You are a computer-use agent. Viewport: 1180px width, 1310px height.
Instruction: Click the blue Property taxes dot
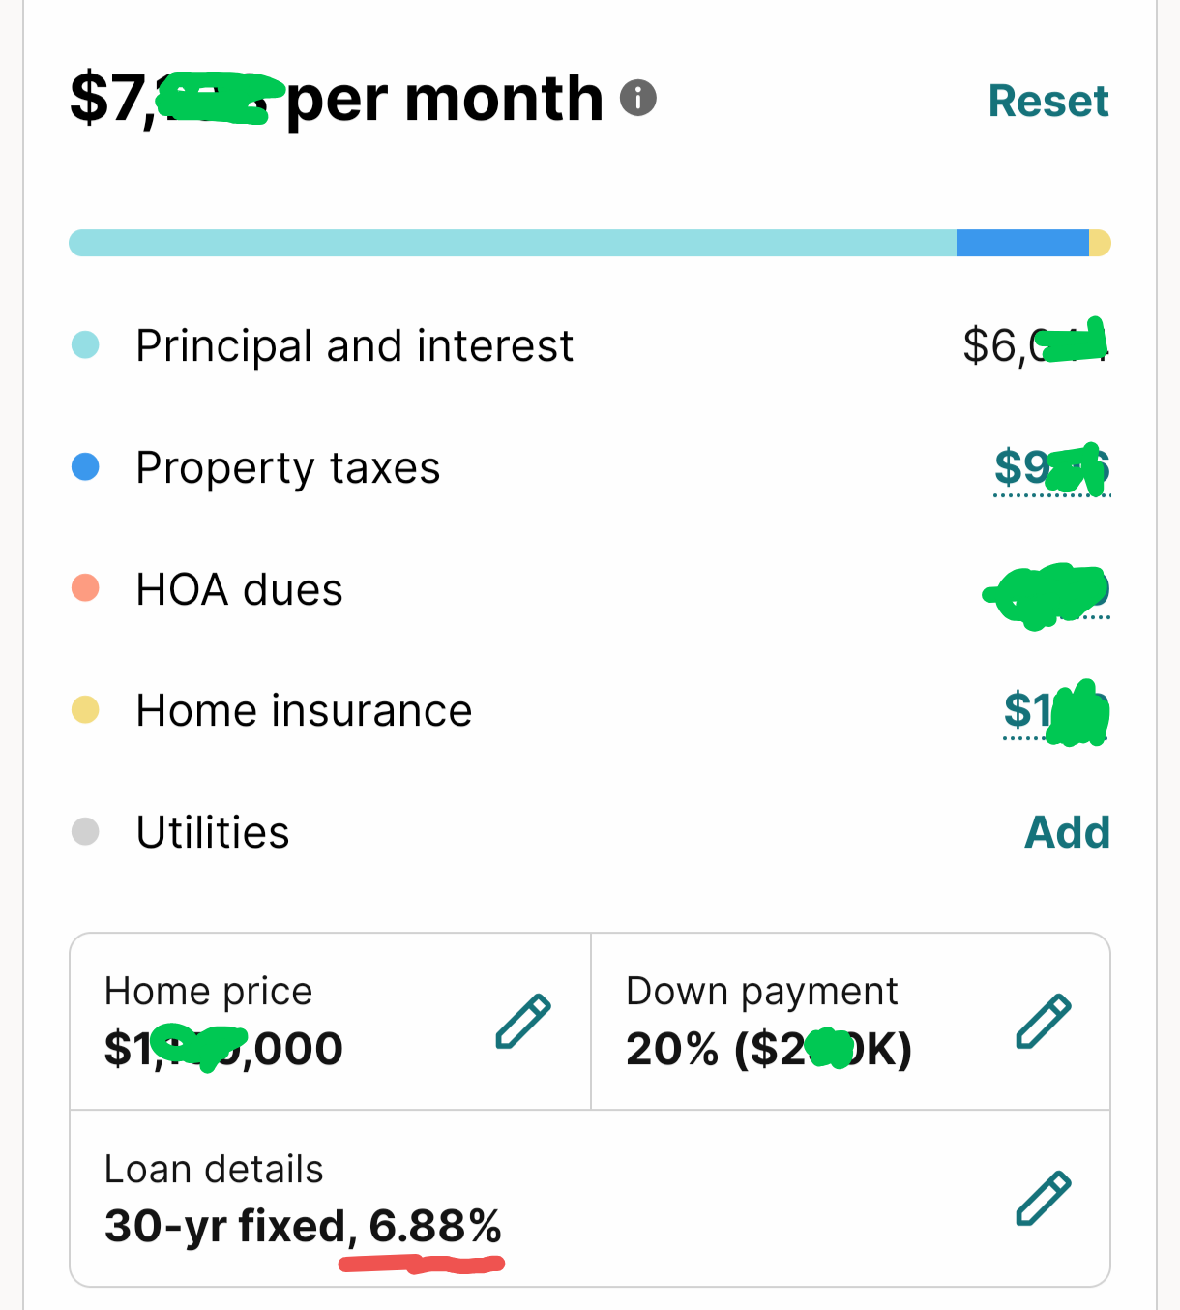pos(85,467)
